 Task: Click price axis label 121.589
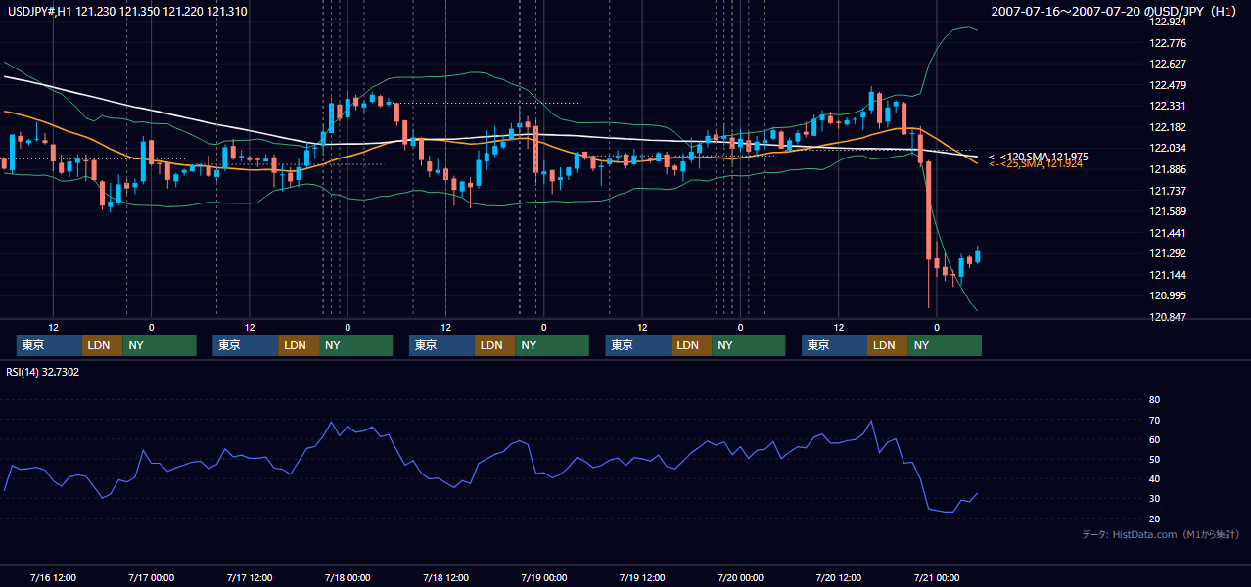tap(1169, 211)
